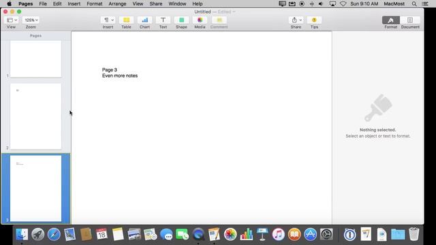The width and height of the screenshot is (436, 245).
Task: Open Notification Center icon
Action: pos(425,3)
